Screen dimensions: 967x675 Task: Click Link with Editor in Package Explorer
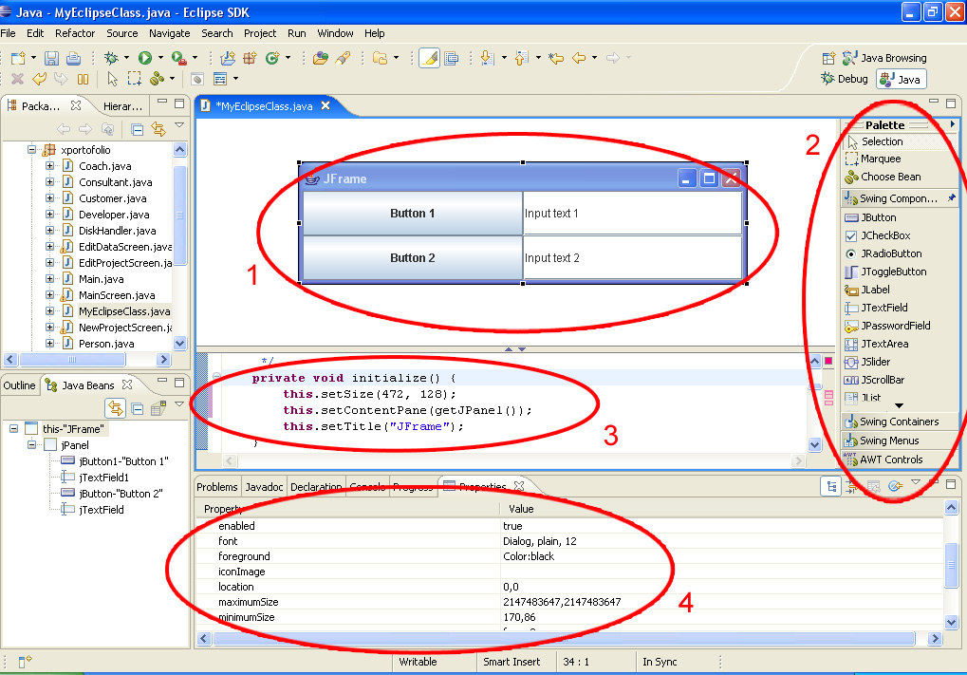[158, 129]
